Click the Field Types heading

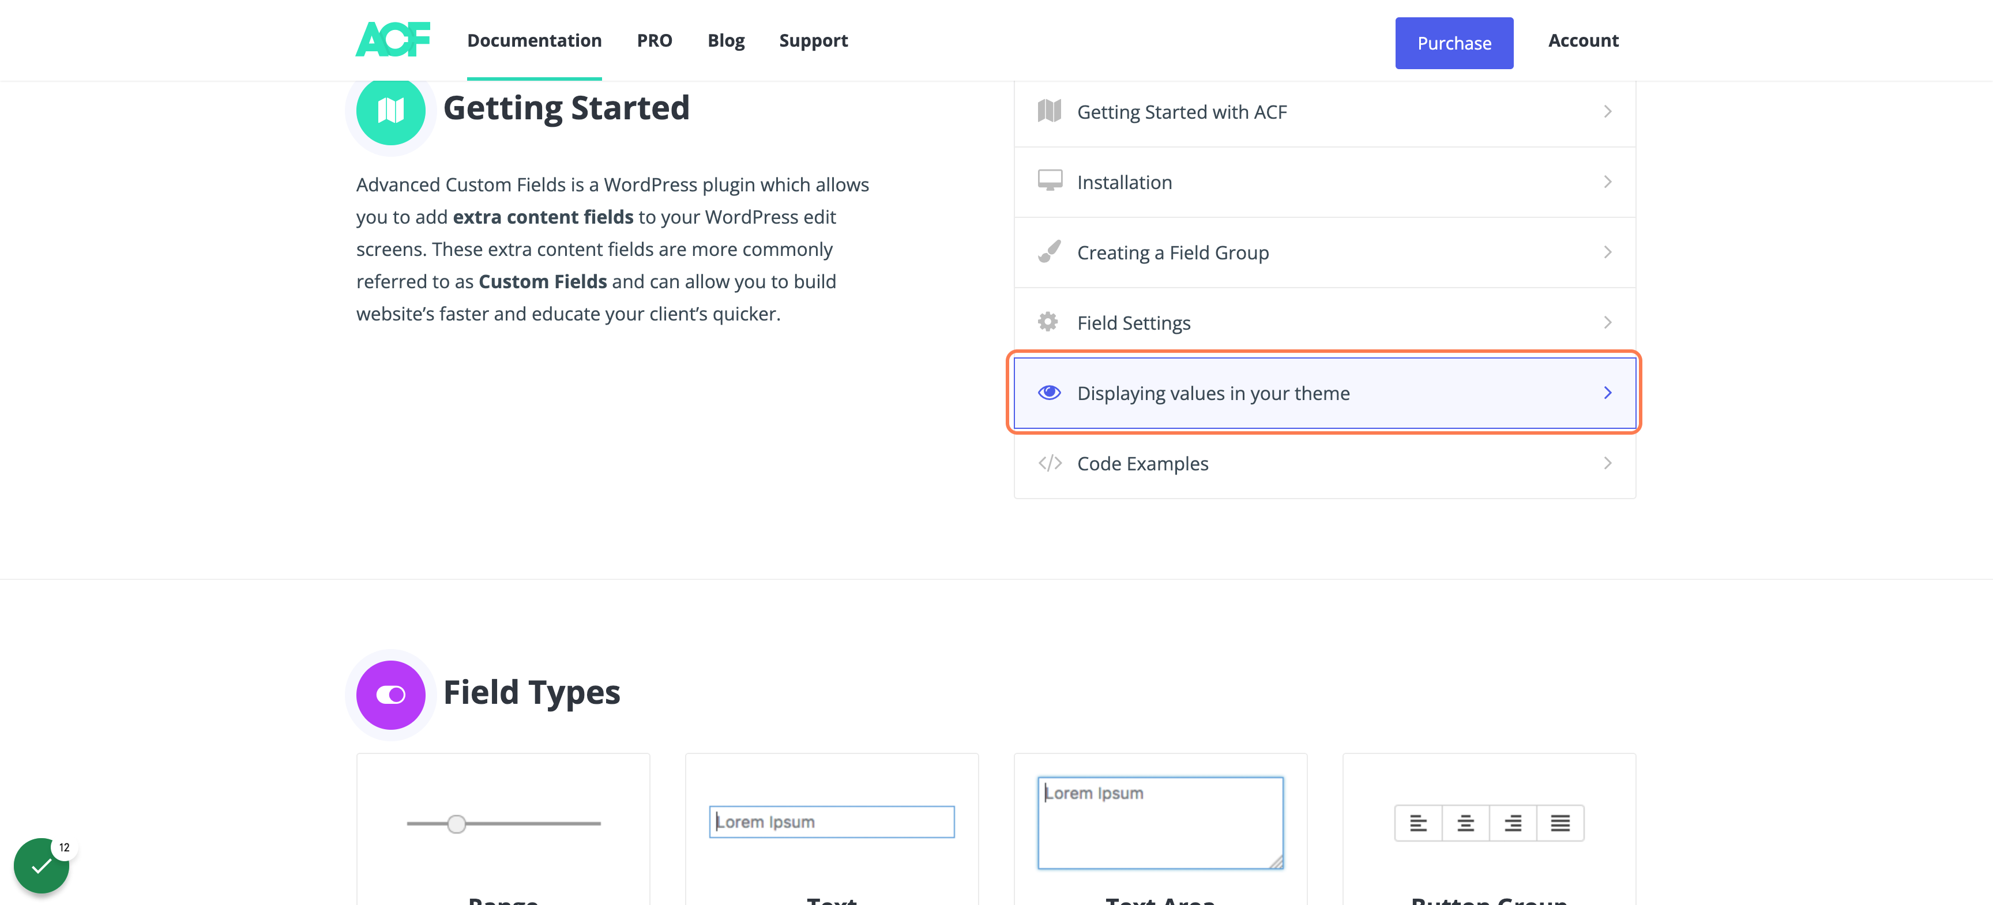(532, 693)
